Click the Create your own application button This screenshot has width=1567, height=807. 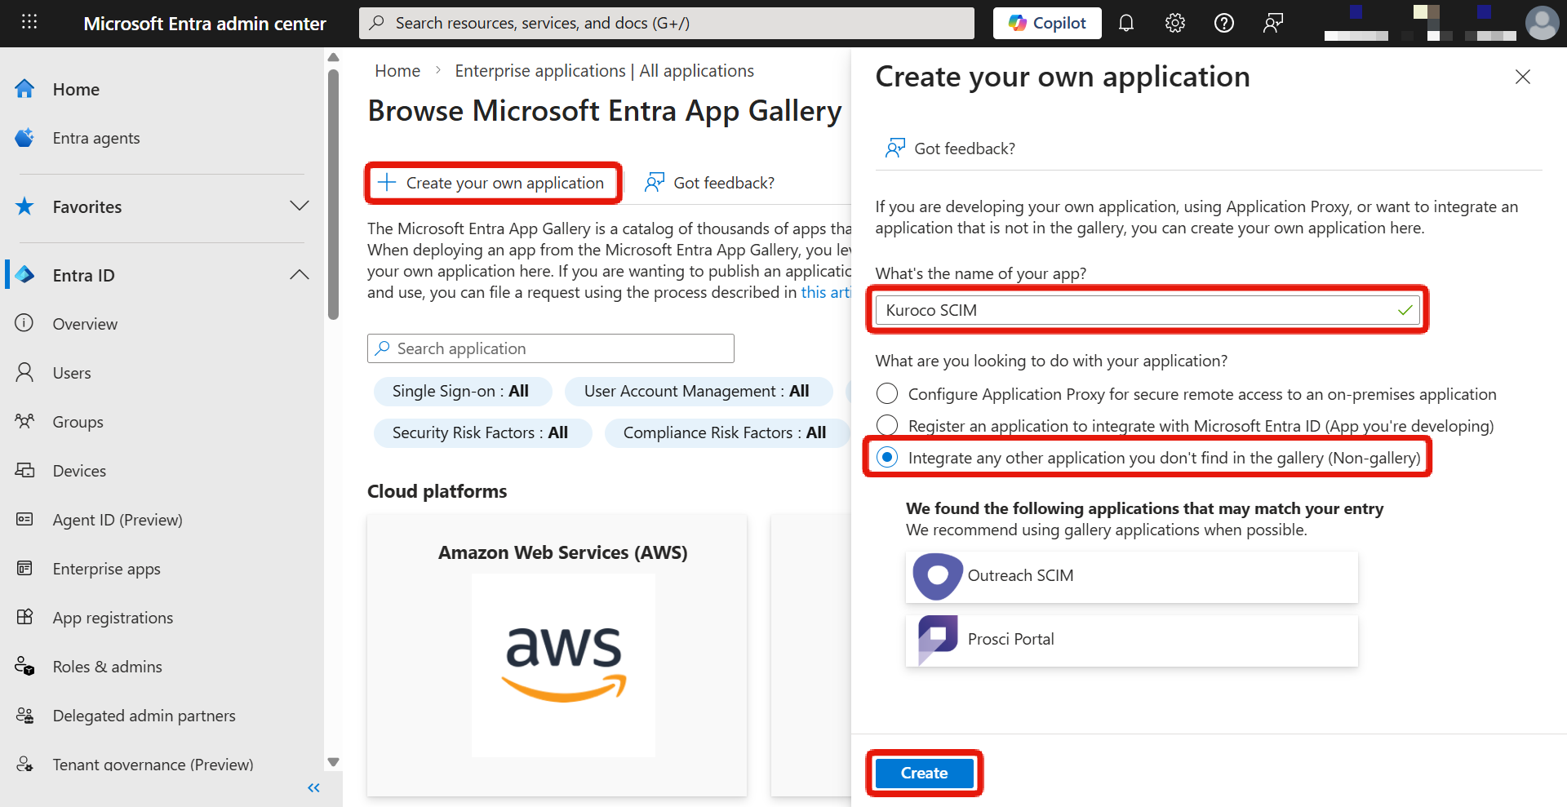tap(493, 183)
